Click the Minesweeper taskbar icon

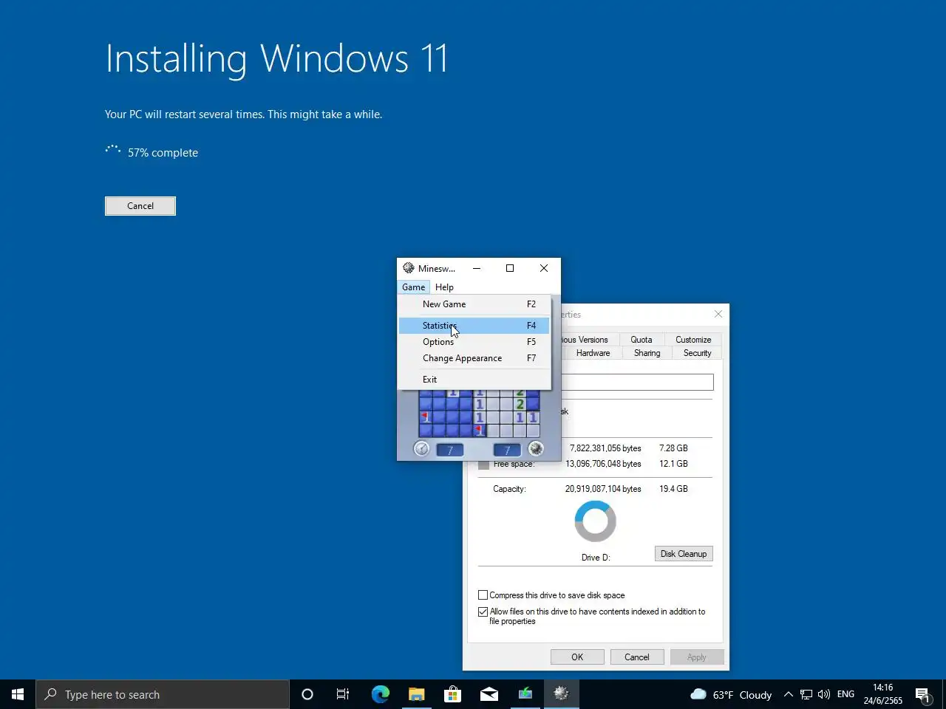[x=561, y=694]
